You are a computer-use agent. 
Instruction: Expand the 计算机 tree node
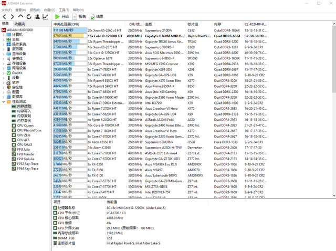click(x=4, y=35)
